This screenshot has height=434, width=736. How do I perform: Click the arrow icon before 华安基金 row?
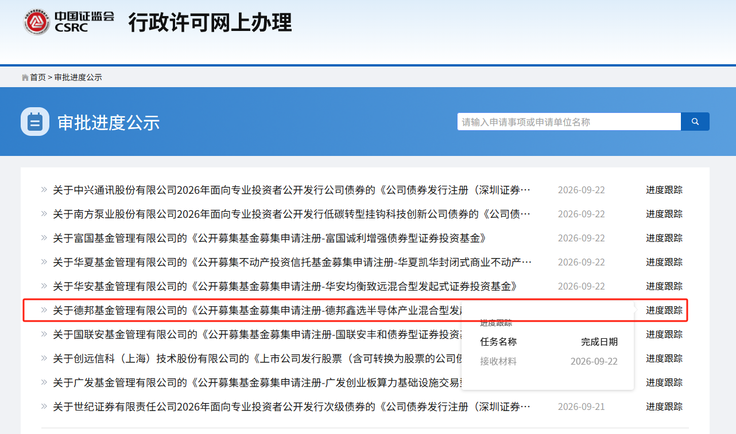[x=44, y=286]
